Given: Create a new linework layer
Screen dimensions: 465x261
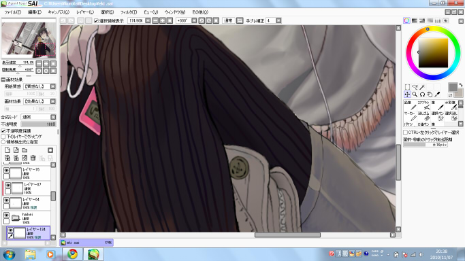Looking at the screenshot, I should [x=16, y=150].
